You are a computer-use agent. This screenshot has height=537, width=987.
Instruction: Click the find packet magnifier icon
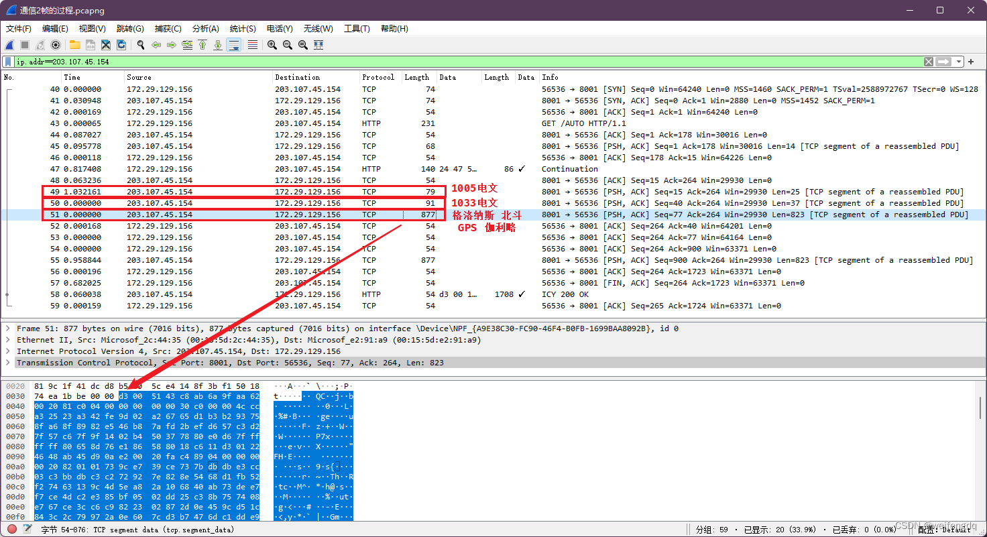click(x=141, y=44)
